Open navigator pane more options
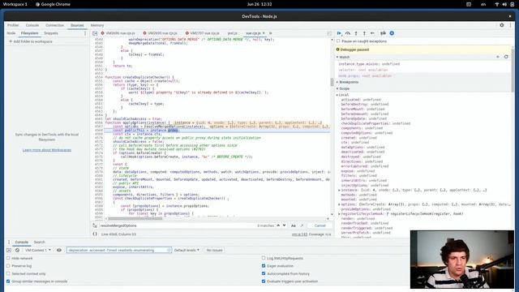 [x=85, y=33]
